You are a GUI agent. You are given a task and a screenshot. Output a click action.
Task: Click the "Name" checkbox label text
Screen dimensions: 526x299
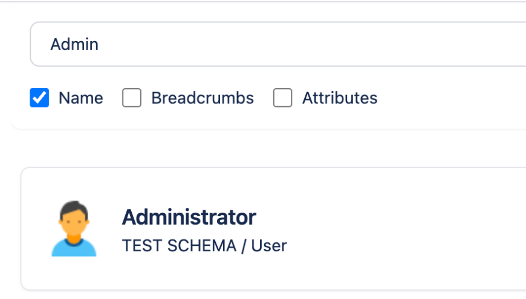tap(80, 98)
